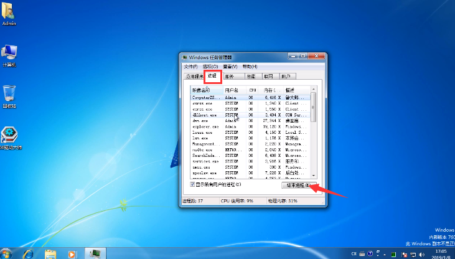Launch the 360 Driver Master desktop shortcut

coord(9,136)
